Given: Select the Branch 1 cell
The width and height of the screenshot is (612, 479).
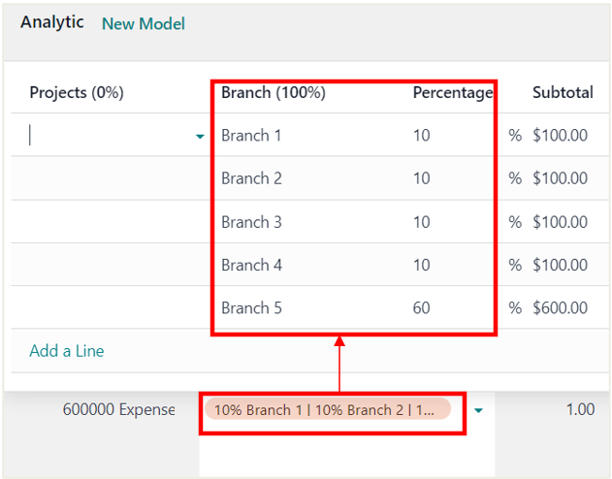Looking at the screenshot, I should click(251, 136).
